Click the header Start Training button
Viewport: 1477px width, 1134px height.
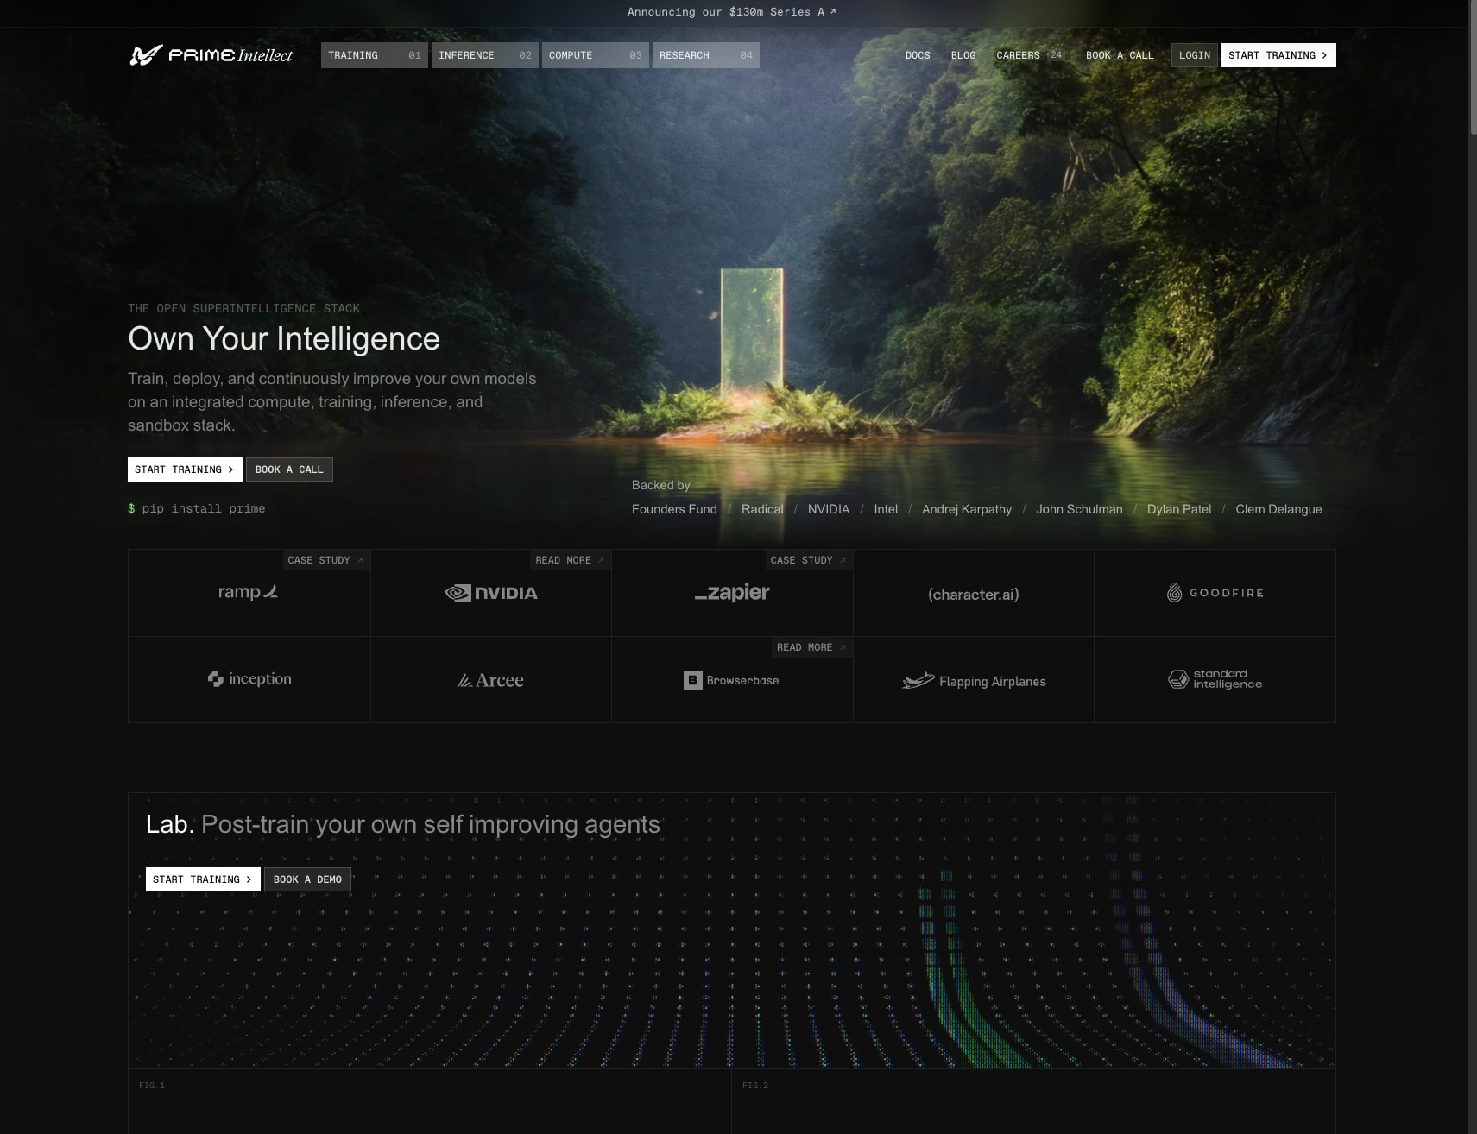tap(1278, 55)
